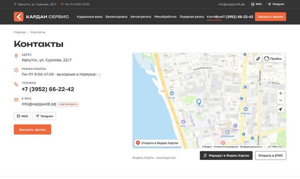Open Автоагрегаты in the top navigation
The width and height of the screenshot is (300, 179).
tap(141, 17)
